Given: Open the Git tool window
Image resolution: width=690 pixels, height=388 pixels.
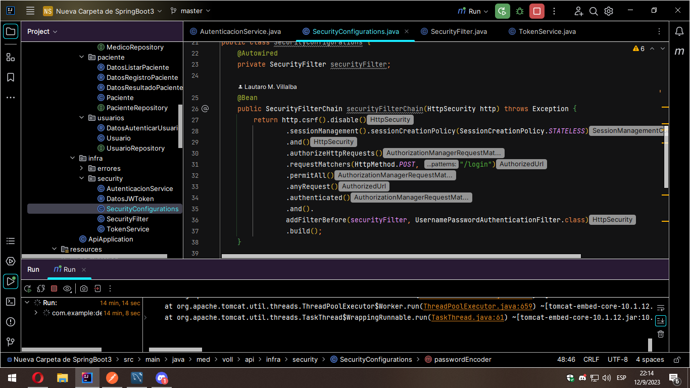Looking at the screenshot, I should [x=11, y=342].
